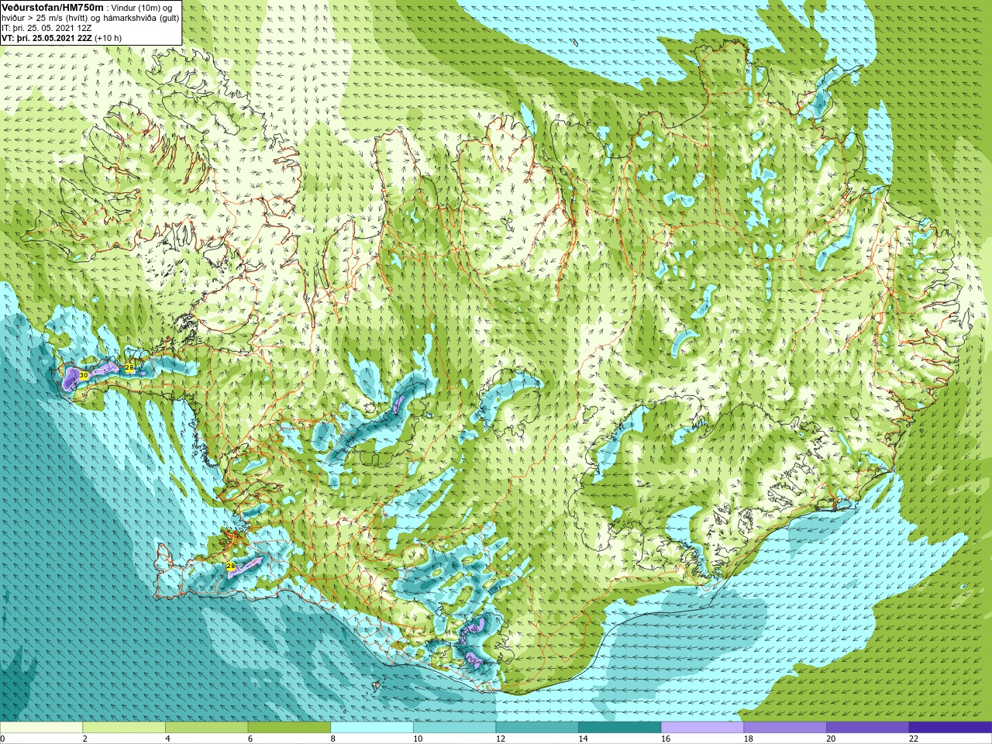
Task: Click the 'IT: þri. 25. 05. 2021 12Z' line
Action: coord(46,29)
